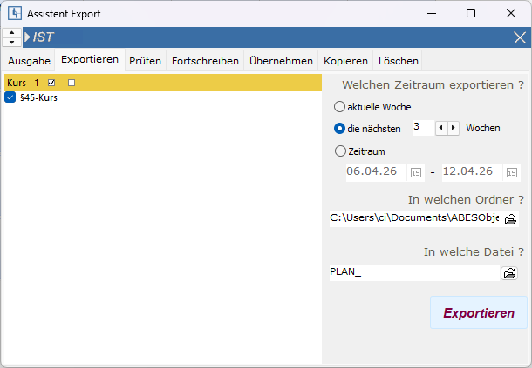Switch to the Prüfen tab
Screen dimensions: 532x368
[x=145, y=61]
